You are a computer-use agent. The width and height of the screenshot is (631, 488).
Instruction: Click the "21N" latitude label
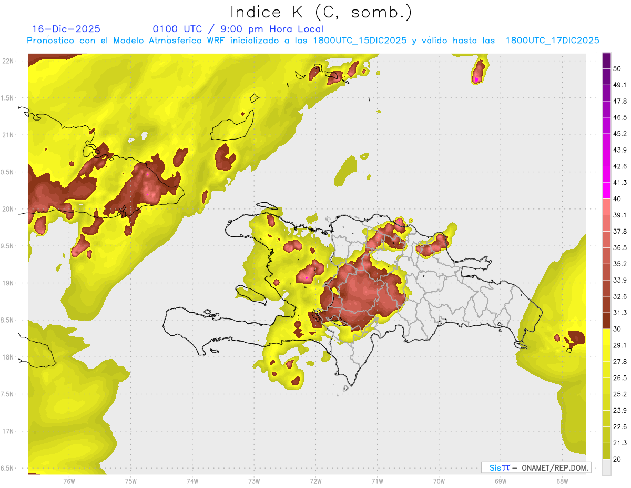click(x=8, y=135)
